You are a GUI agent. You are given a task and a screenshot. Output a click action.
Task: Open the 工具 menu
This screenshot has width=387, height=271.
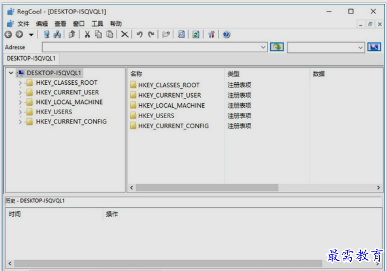pos(97,24)
